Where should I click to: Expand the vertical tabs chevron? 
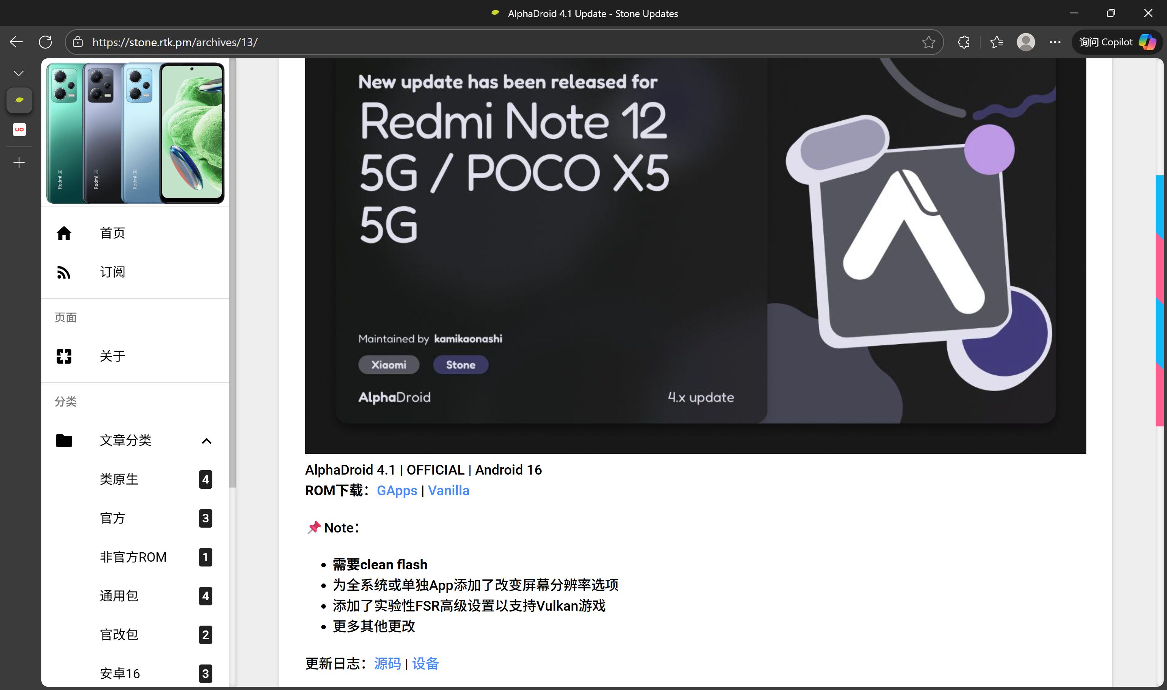[19, 73]
